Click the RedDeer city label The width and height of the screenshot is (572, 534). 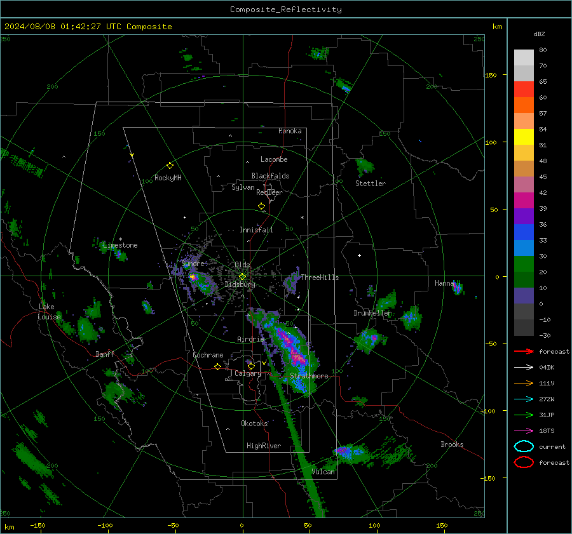click(x=269, y=192)
